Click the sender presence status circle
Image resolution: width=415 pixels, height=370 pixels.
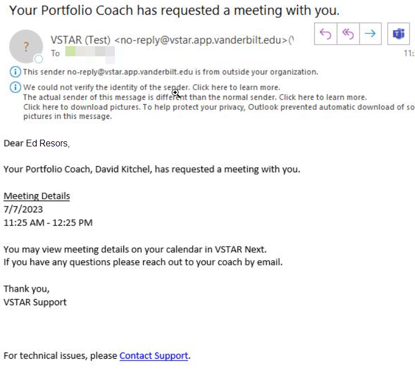point(39,59)
